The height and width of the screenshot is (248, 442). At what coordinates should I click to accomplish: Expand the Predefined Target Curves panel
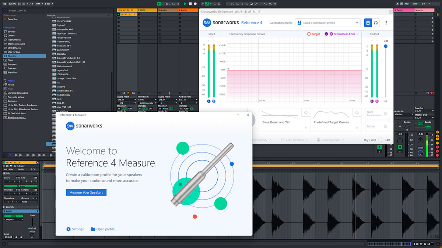tap(357, 128)
